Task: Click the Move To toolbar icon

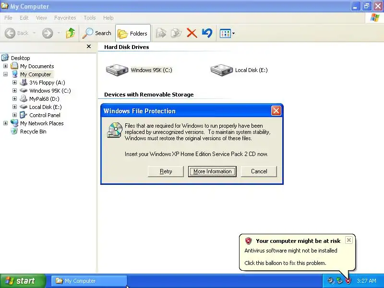Action: click(x=161, y=33)
